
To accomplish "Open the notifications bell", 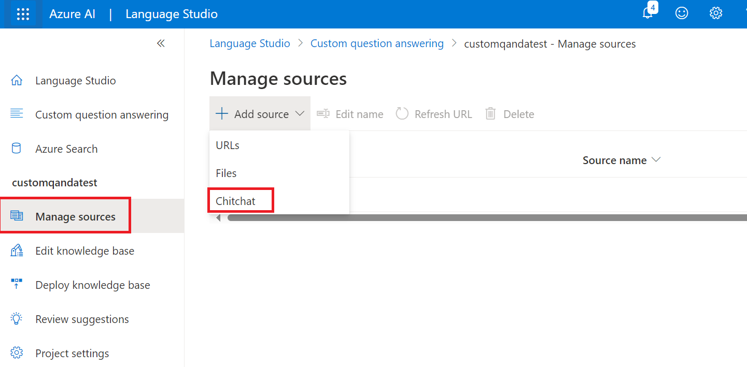I will click(x=648, y=13).
